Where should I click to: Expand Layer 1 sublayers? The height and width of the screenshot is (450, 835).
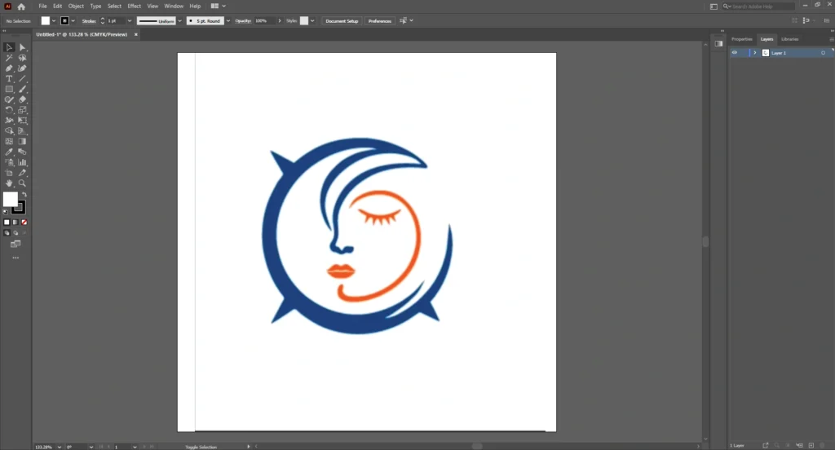click(x=754, y=53)
